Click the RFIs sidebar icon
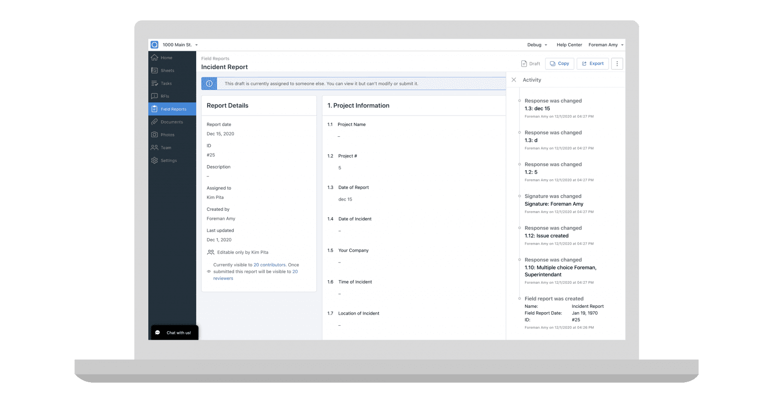Image resolution: width=773 pixels, height=403 pixels. tap(155, 96)
